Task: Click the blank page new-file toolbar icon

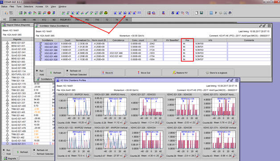Action: 197,13
